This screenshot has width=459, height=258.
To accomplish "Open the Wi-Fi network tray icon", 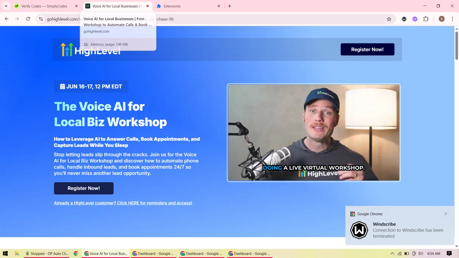I will pyautogui.click(x=400, y=253).
